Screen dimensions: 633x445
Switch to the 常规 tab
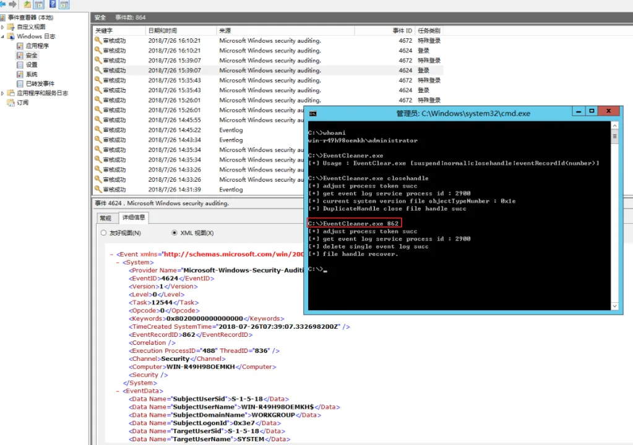(106, 218)
